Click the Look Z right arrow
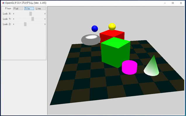Screen dimensions: 186x116 pos(45,24)
